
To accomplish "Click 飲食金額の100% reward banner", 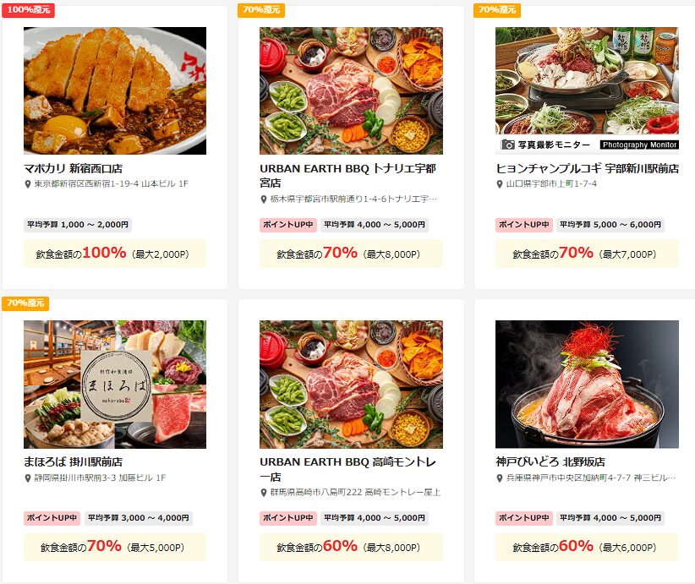I will point(115,254).
